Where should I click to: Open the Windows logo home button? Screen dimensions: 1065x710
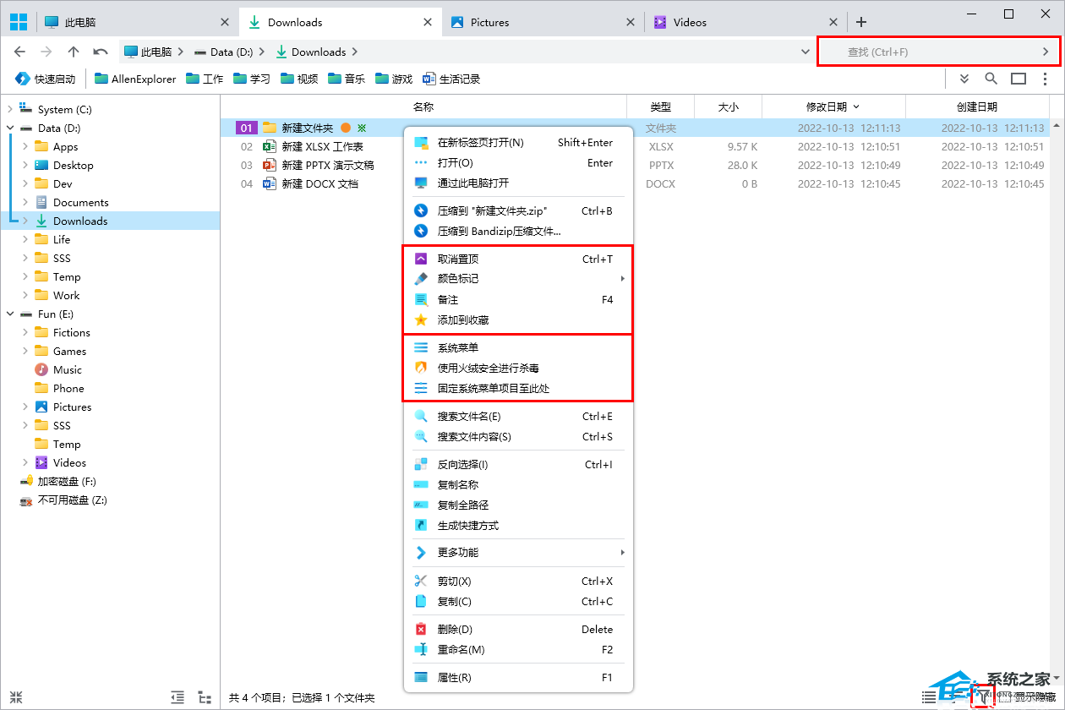pyautogui.click(x=18, y=22)
